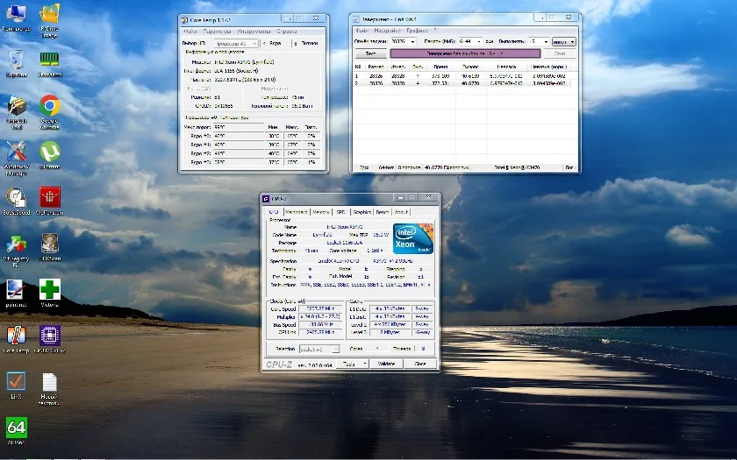Open Настройки menu in LinX
737x460 pixels.
coord(387,31)
